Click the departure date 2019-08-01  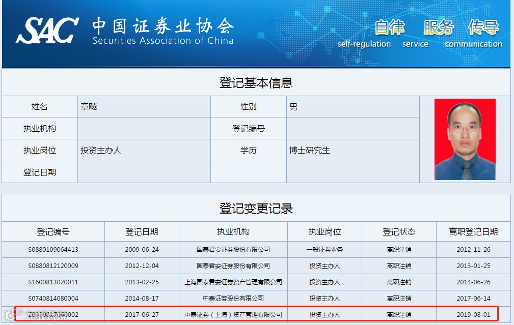473,314
